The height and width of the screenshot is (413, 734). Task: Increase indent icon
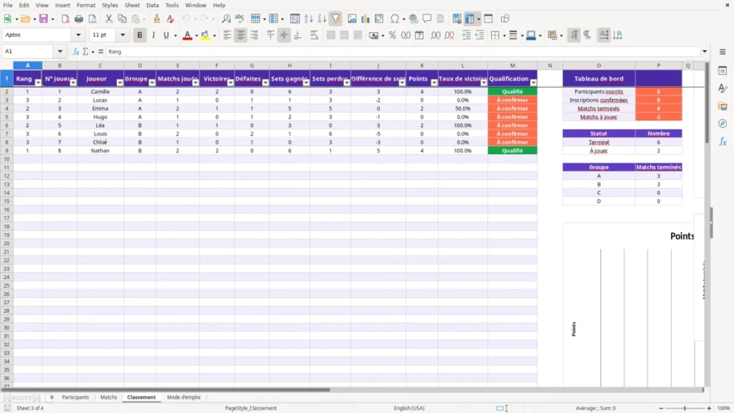466,35
